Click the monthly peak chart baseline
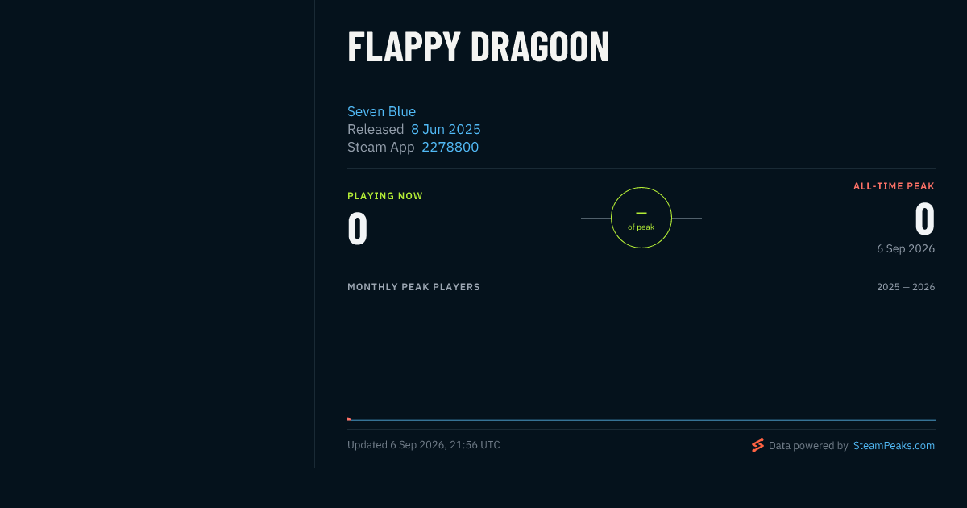The image size is (967, 508). pyautogui.click(x=641, y=420)
